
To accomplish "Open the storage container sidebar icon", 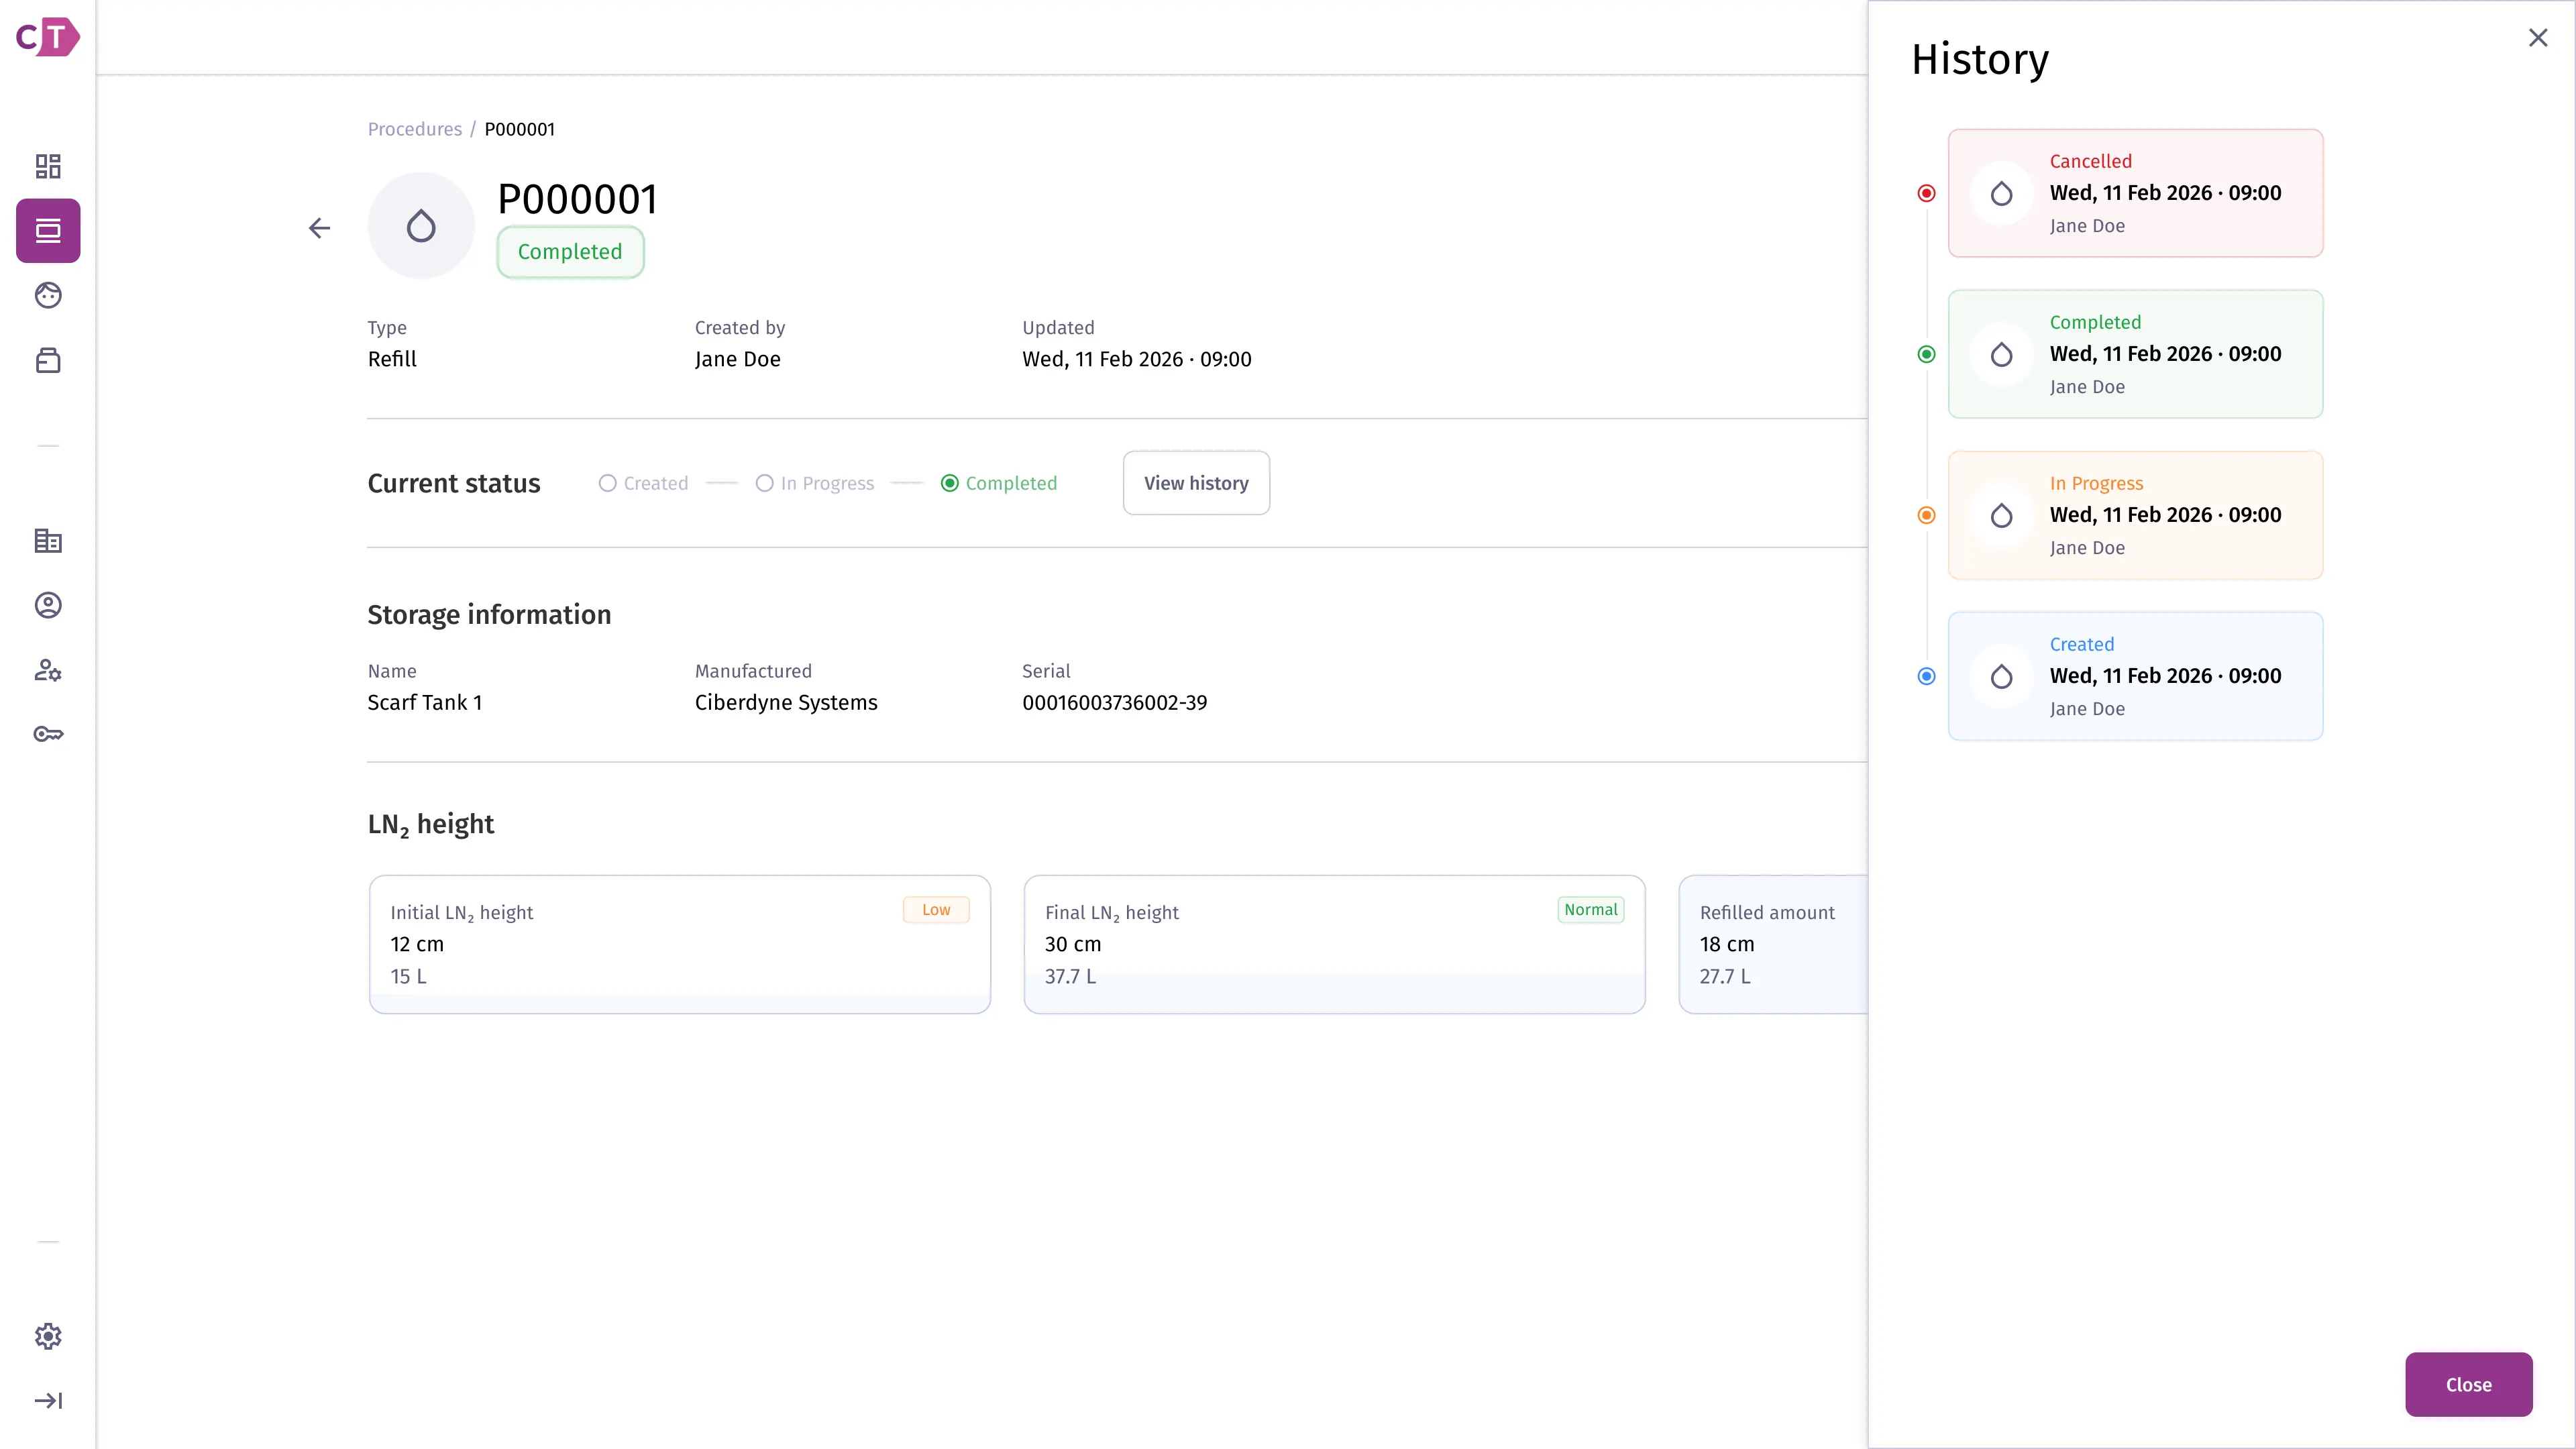I will (x=48, y=360).
